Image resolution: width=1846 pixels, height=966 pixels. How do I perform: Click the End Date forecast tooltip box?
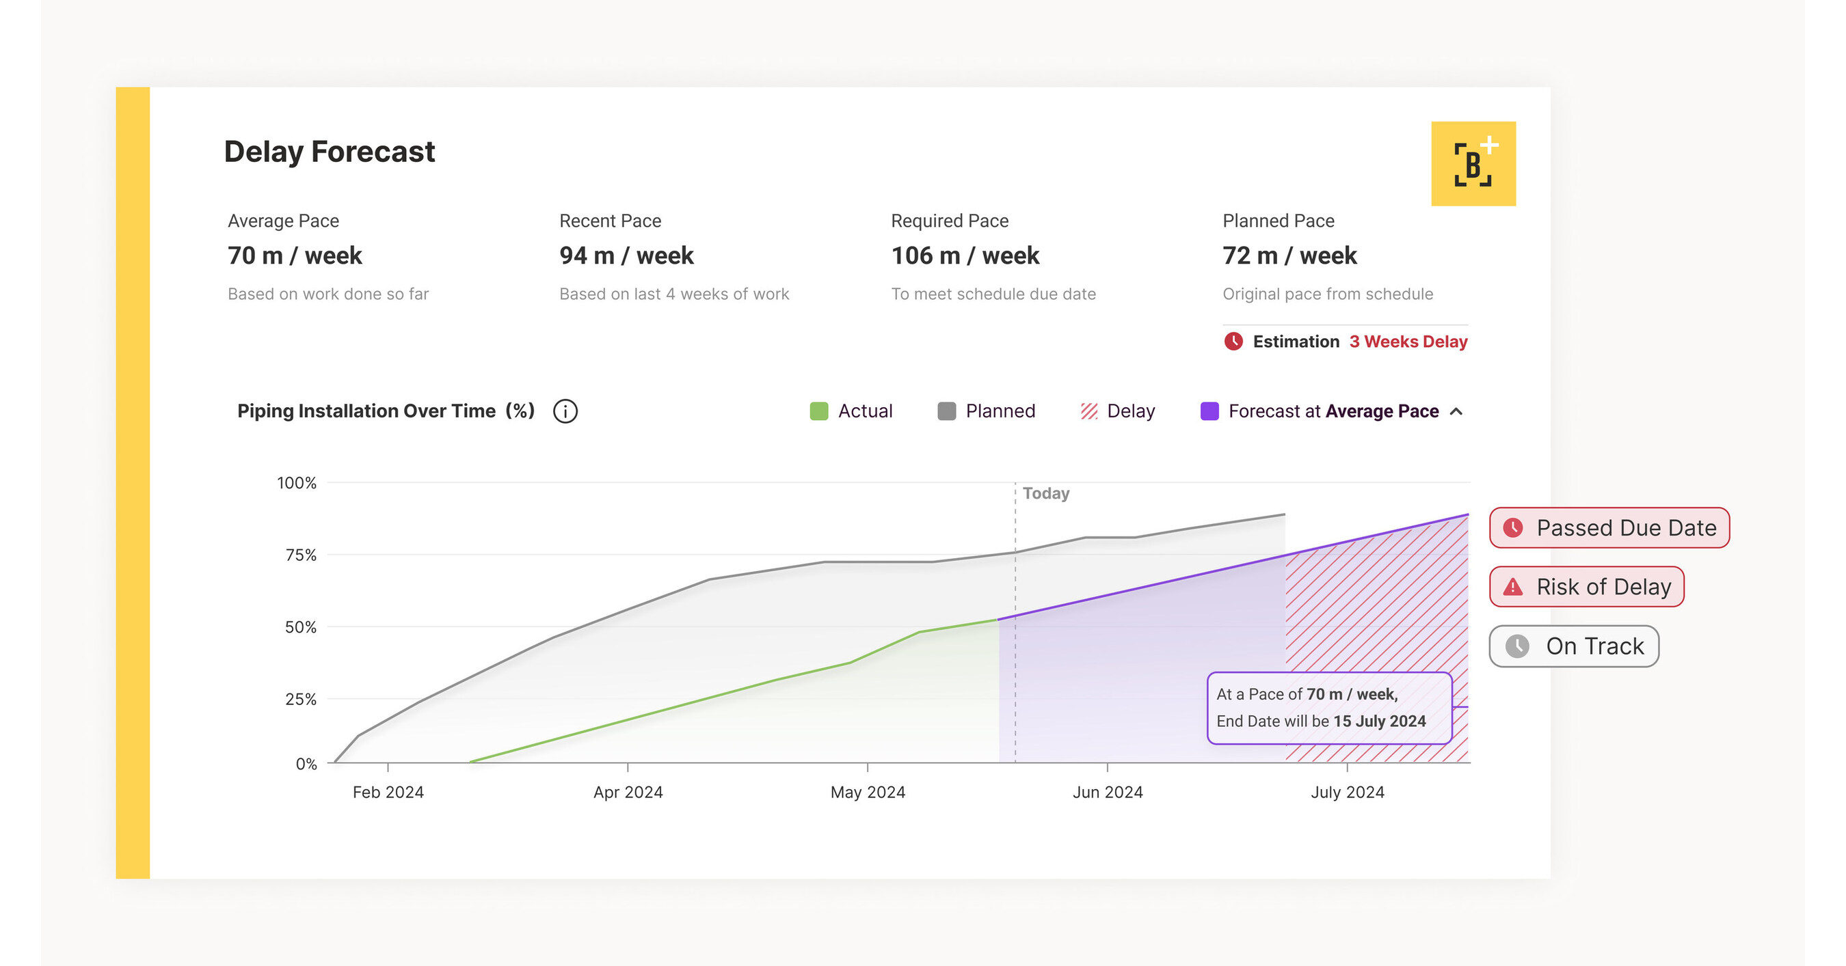pos(1330,708)
